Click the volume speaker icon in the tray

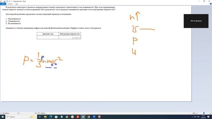tap(195, 117)
